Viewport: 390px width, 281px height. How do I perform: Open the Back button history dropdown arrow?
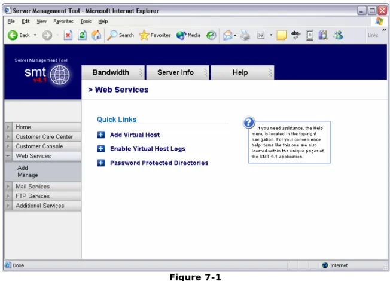35,35
